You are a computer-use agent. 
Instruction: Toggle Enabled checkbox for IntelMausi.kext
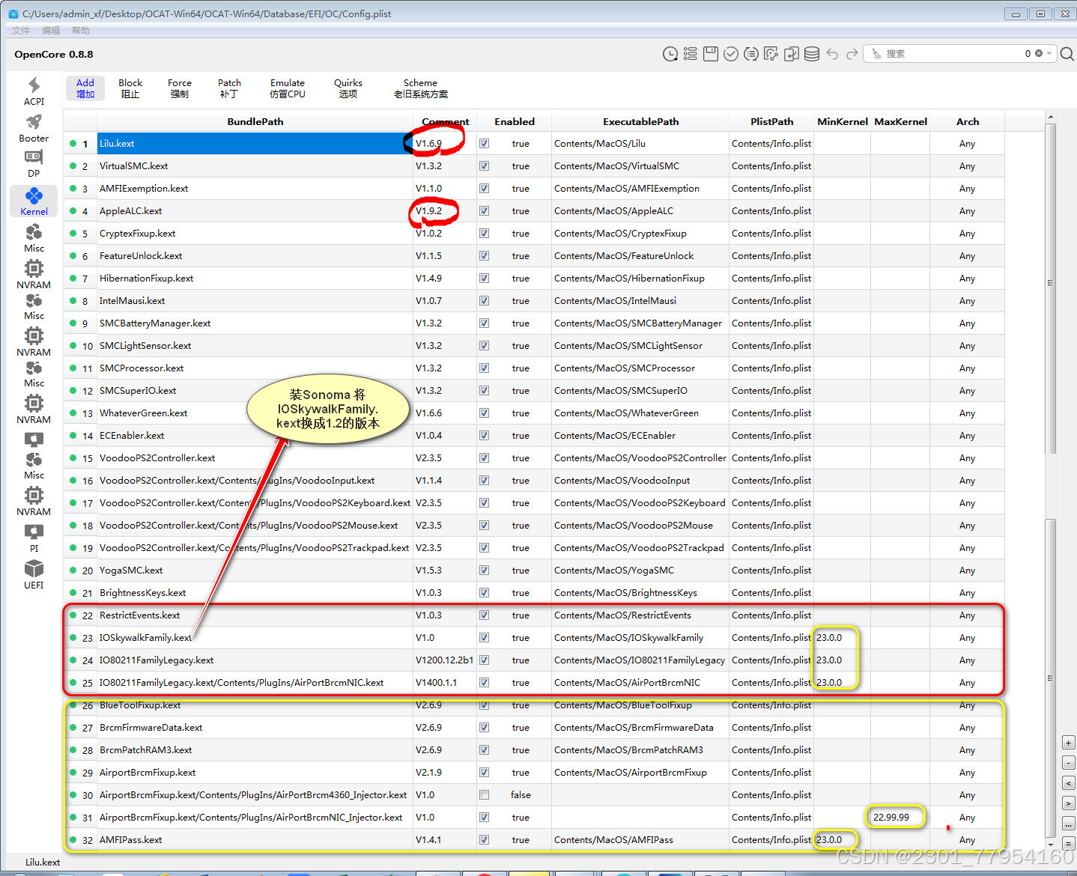(x=485, y=301)
